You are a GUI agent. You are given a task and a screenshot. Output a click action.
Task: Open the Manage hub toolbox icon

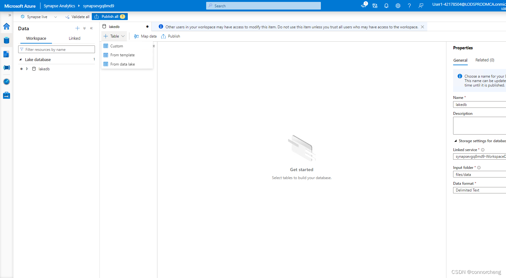[6, 95]
